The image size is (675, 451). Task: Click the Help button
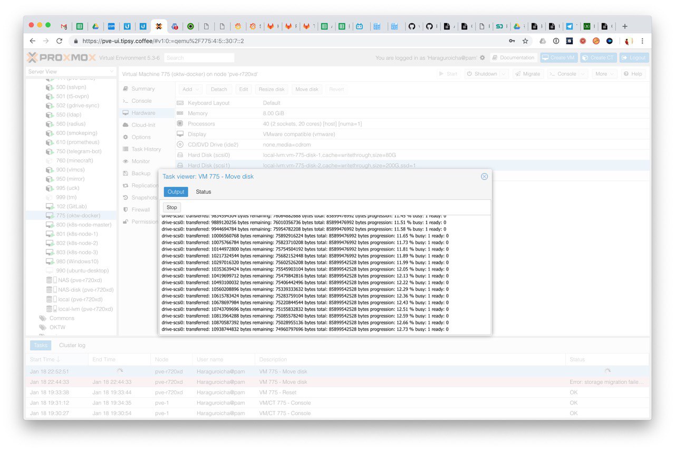(633, 74)
